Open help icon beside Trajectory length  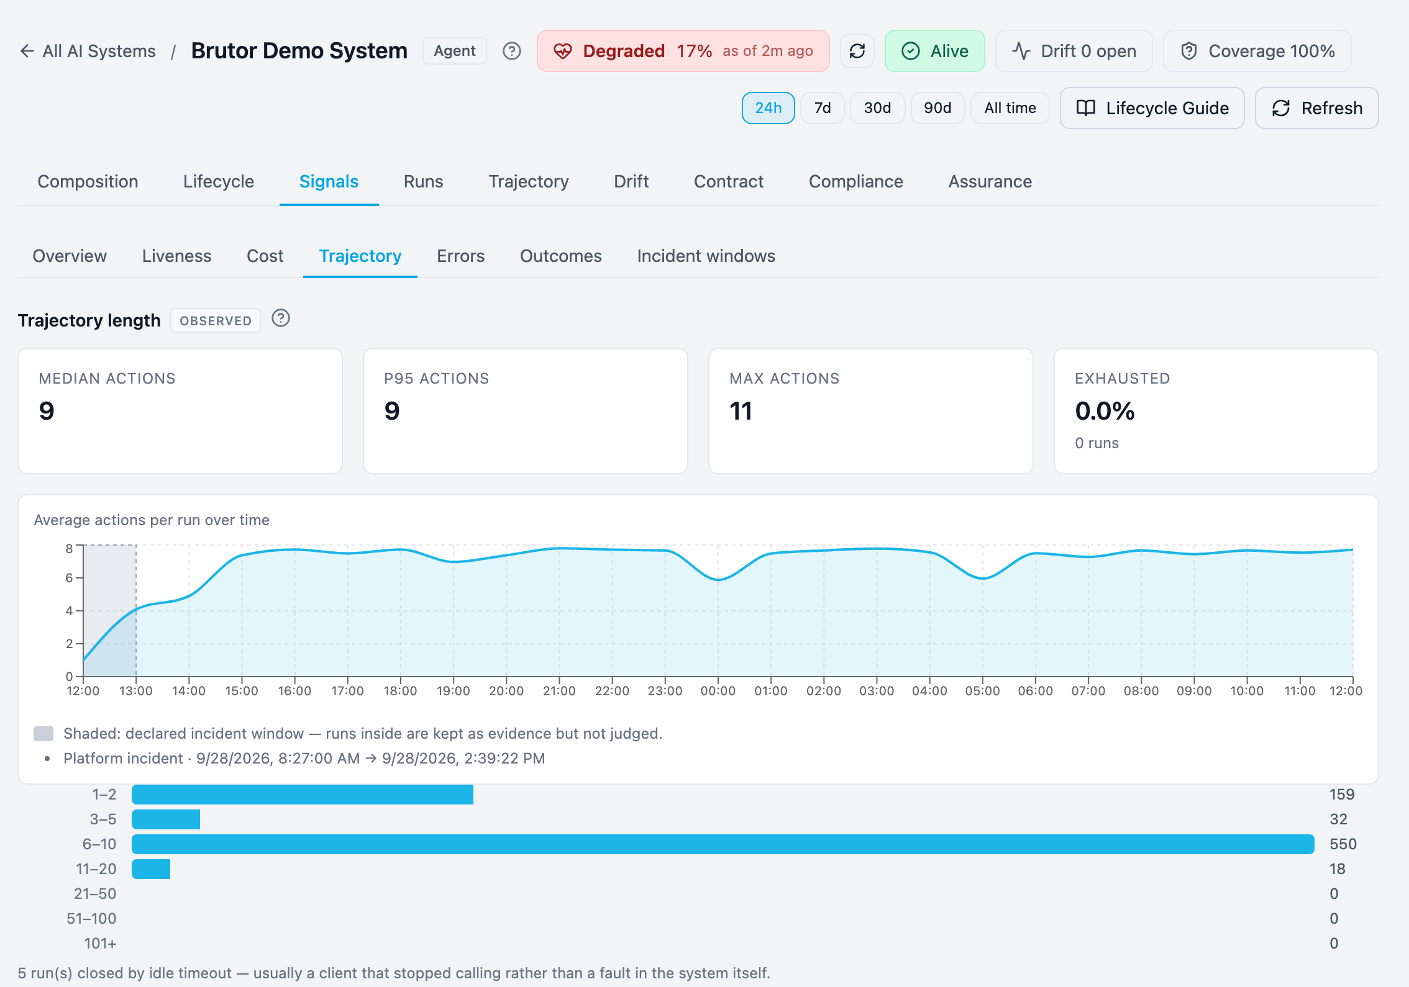(281, 318)
